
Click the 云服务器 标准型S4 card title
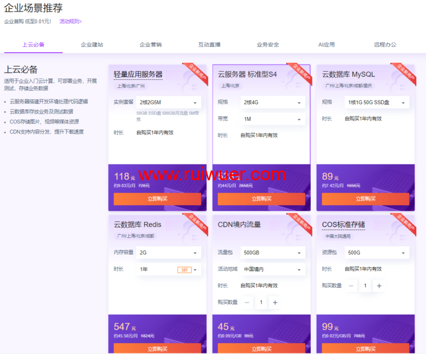[247, 74]
